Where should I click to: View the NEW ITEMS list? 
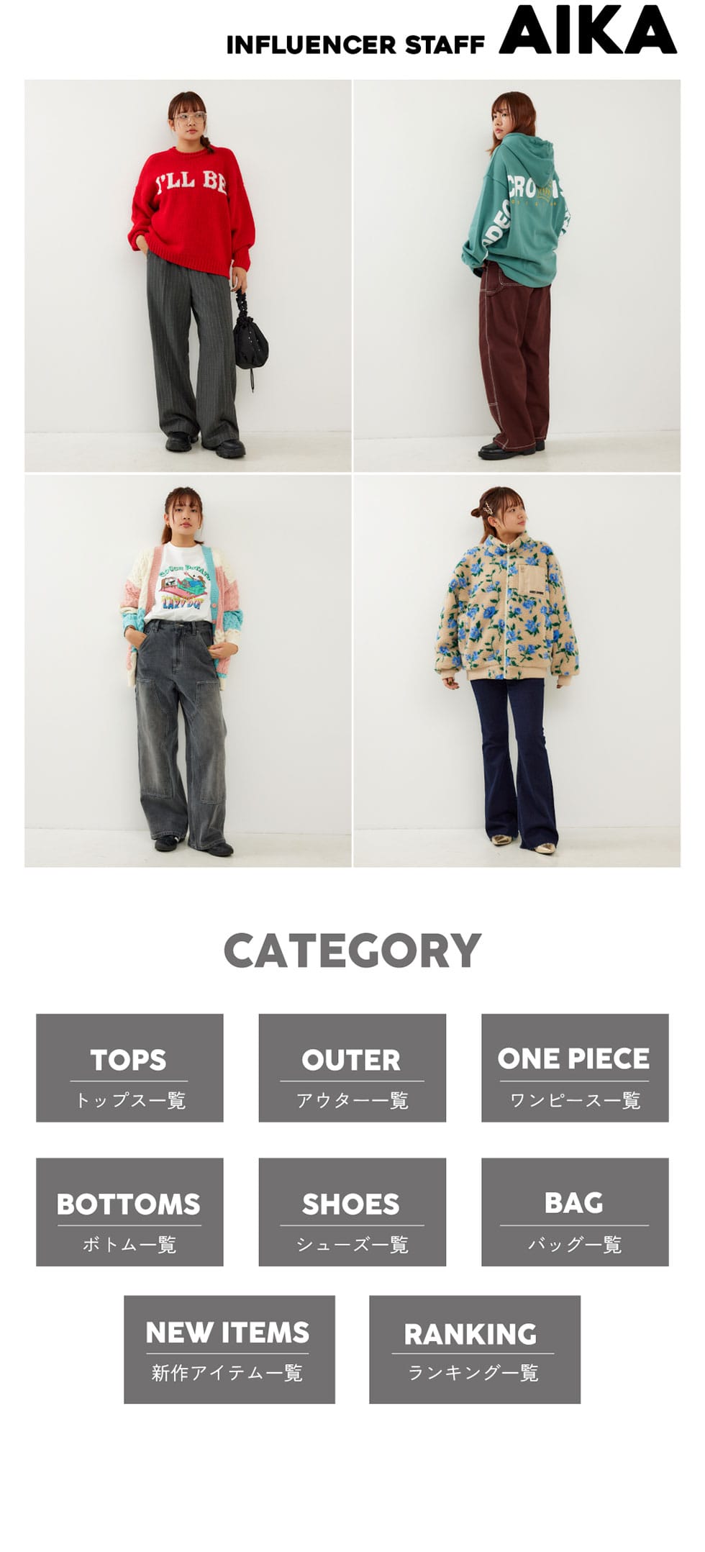tap(229, 1349)
